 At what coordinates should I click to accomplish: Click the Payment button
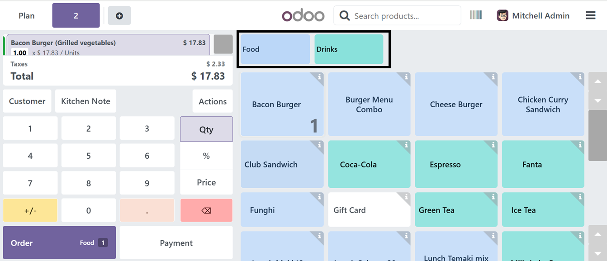pos(176,243)
